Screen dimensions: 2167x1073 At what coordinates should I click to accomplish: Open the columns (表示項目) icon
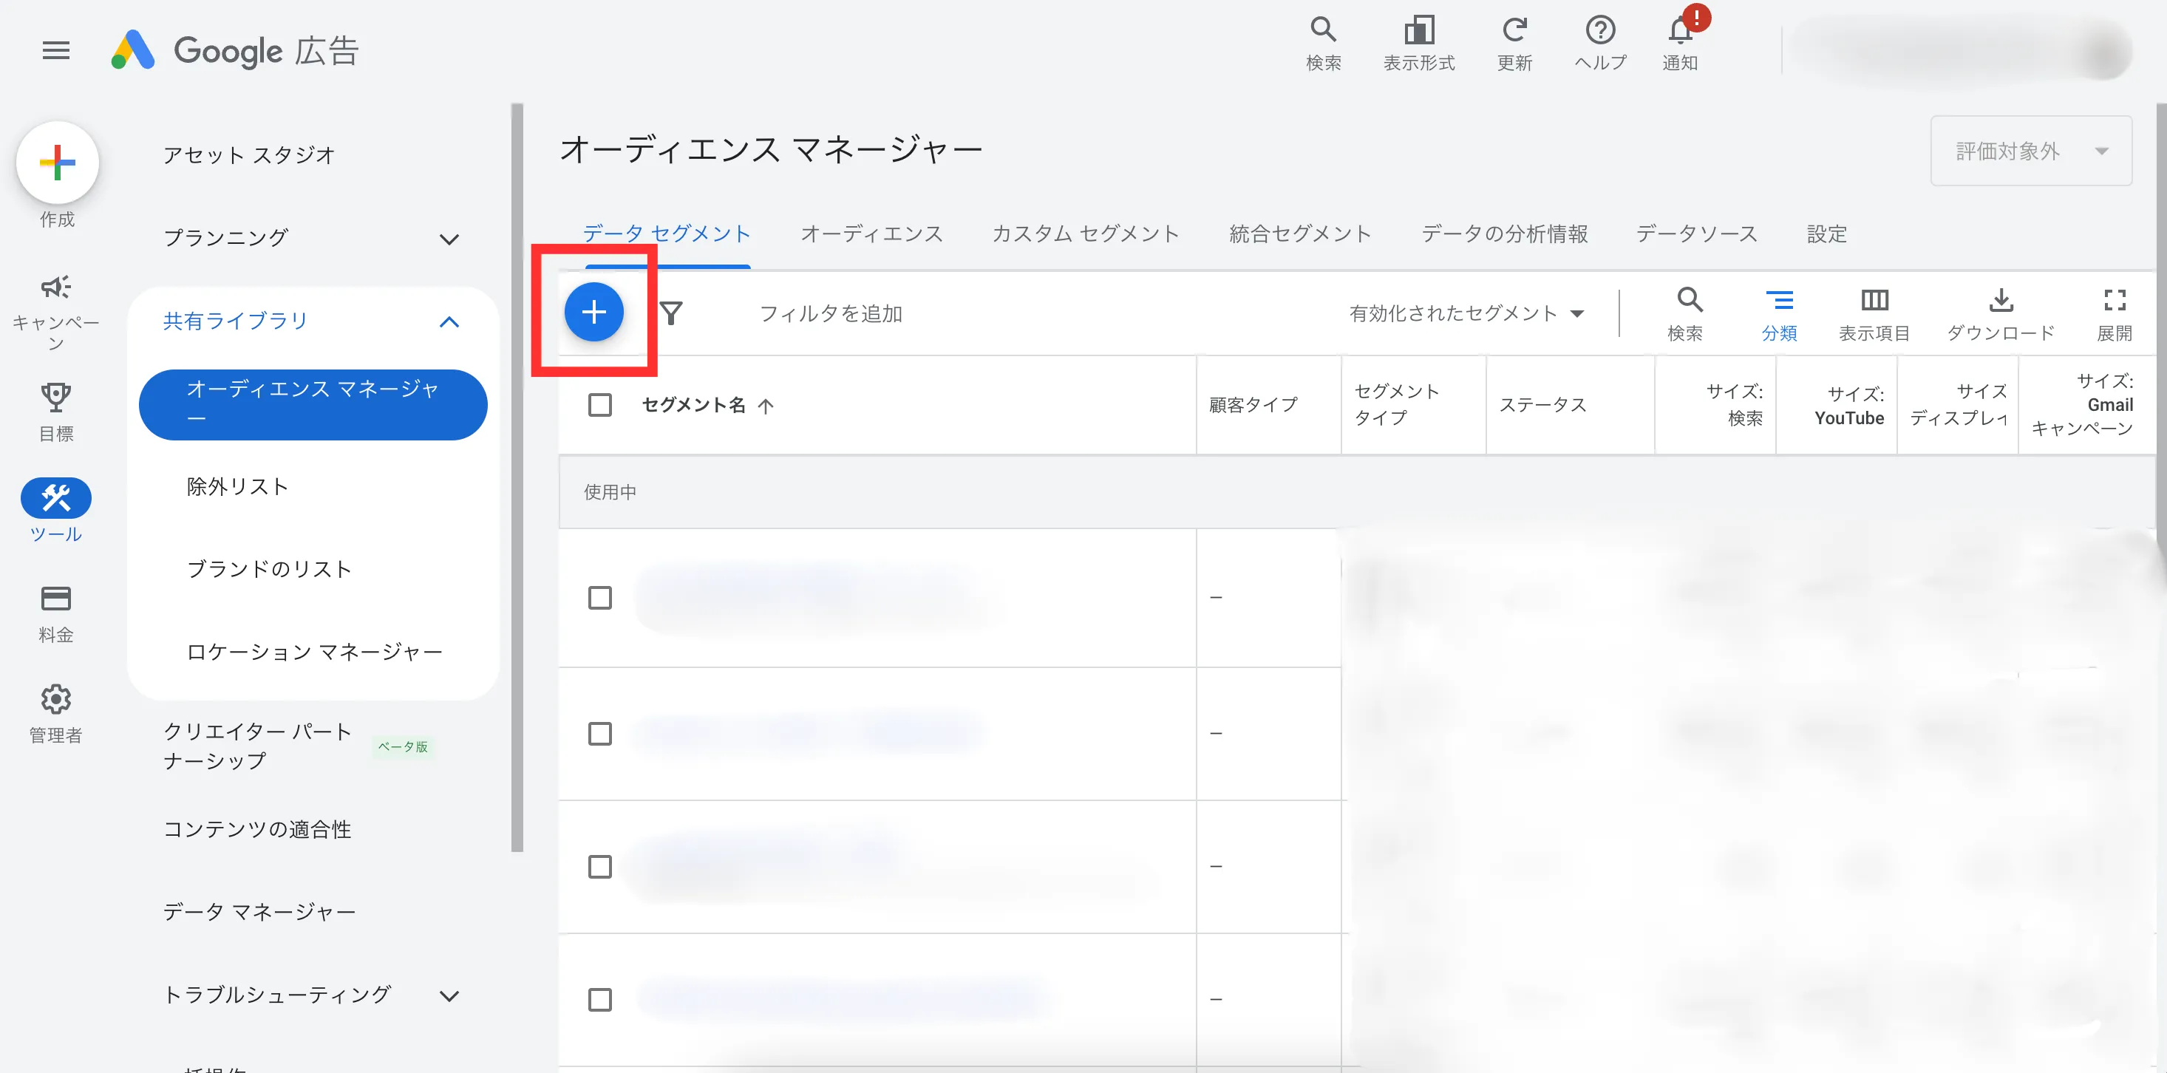tap(1874, 301)
